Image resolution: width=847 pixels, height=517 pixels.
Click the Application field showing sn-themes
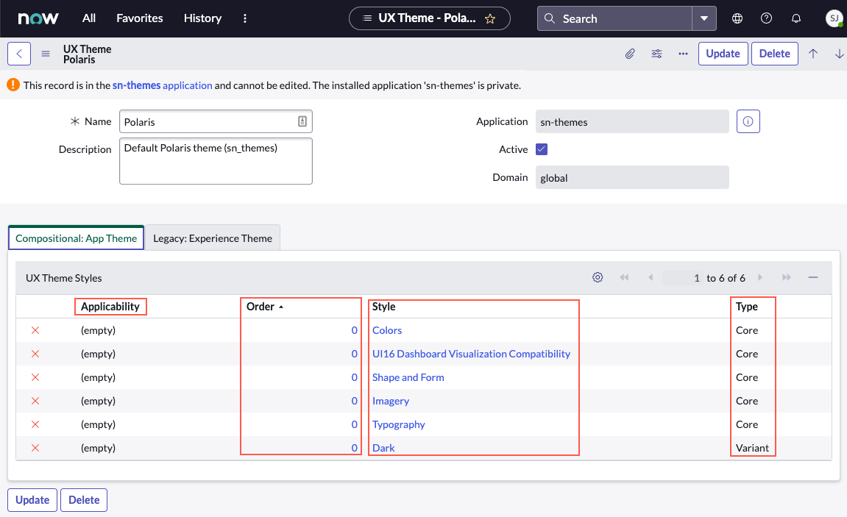(632, 121)
